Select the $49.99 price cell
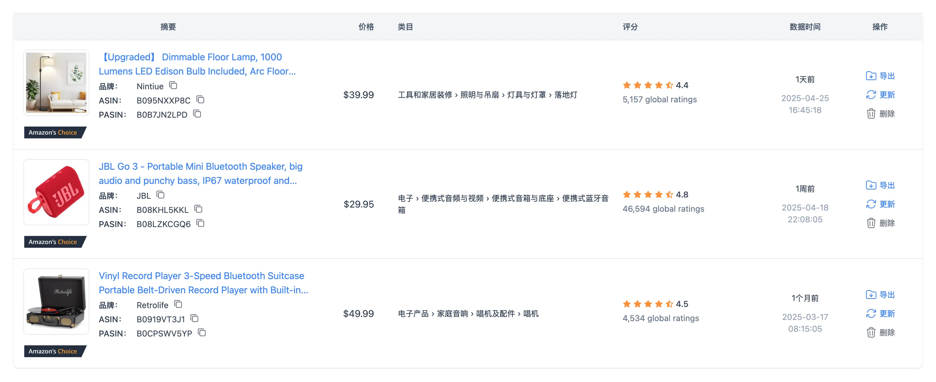Screen dimensions: 936x382 click(358, 313)
